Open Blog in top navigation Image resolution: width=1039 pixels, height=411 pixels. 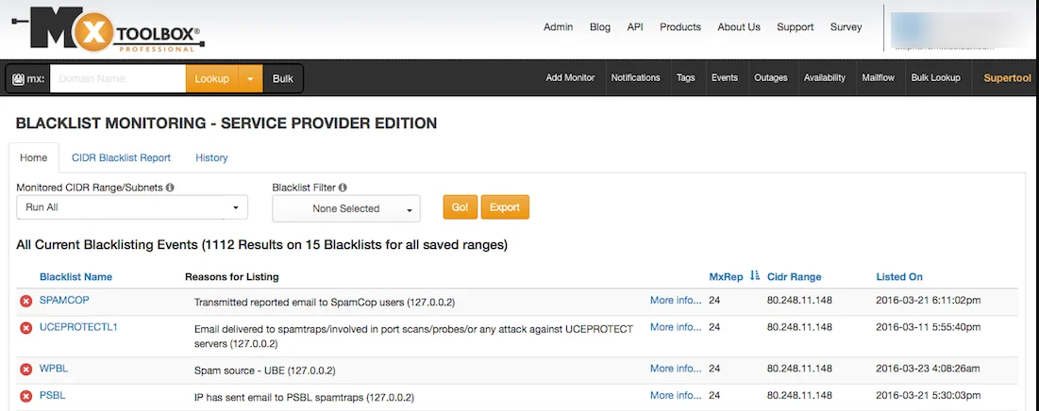click(x=599, y=27)
